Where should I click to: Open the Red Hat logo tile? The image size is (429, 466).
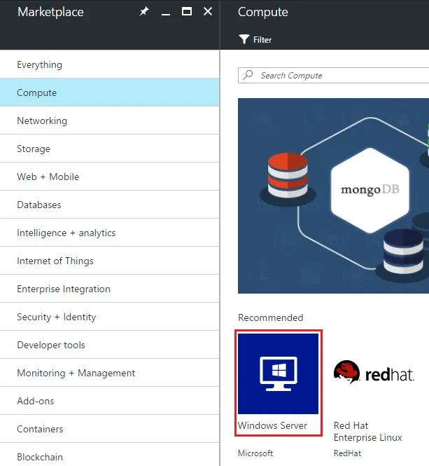(374, 372)
